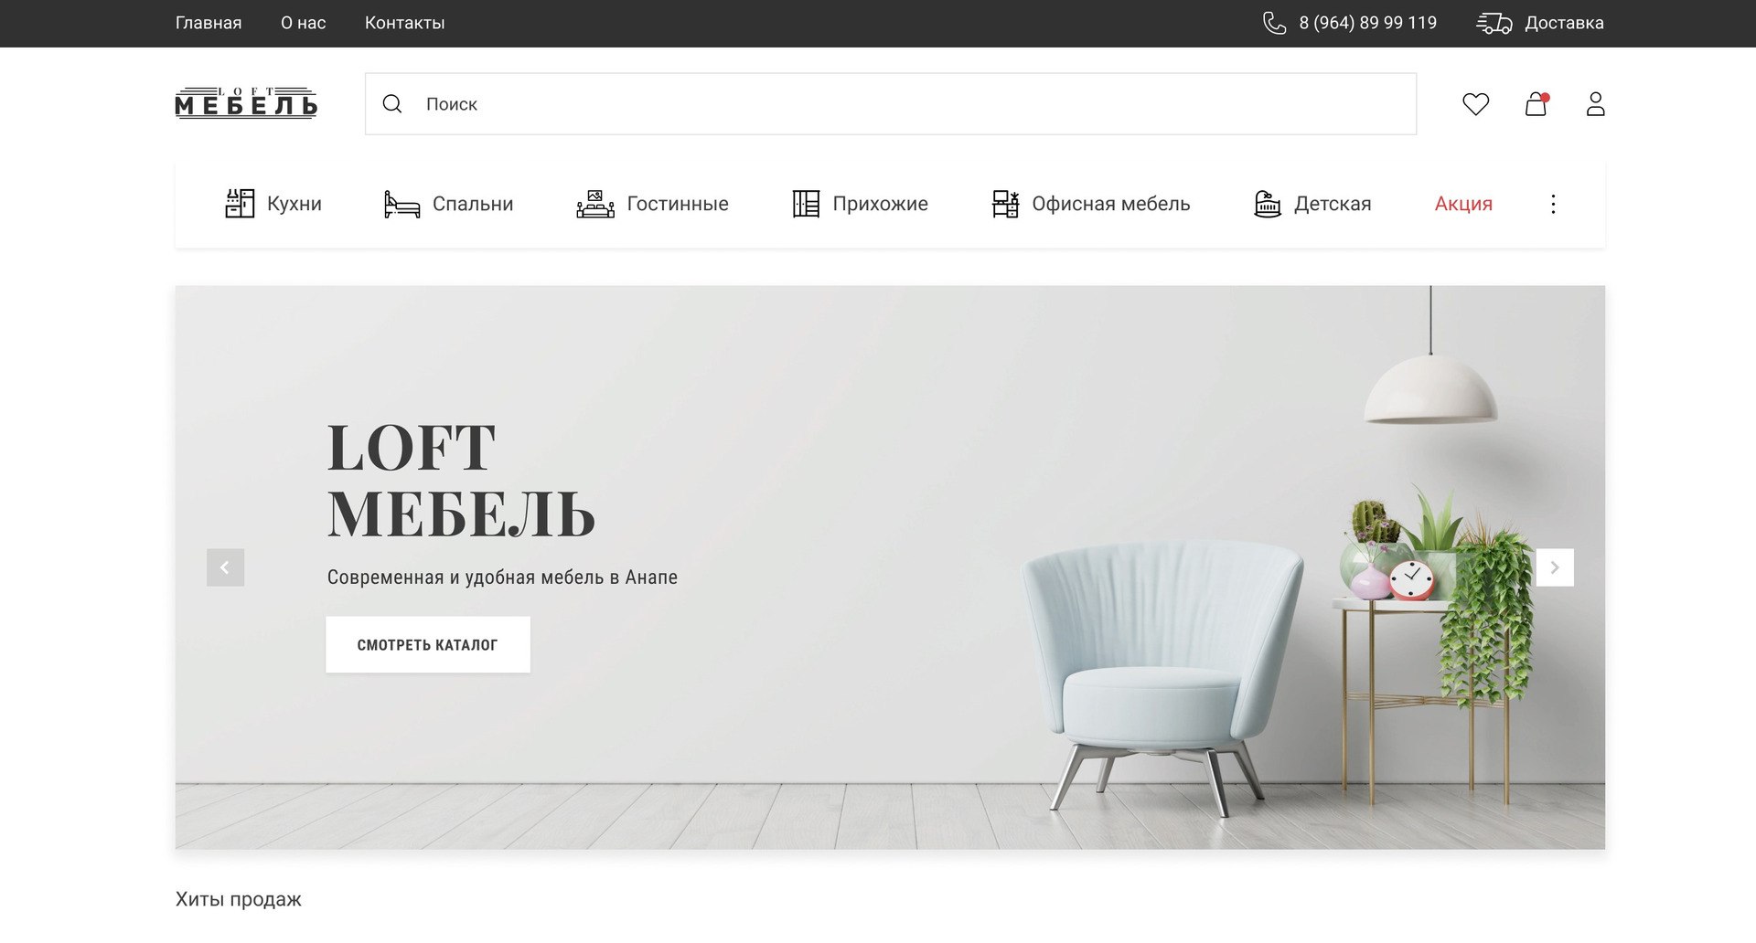
Task: Click into the Поиск search field
Action: [891, 104]
